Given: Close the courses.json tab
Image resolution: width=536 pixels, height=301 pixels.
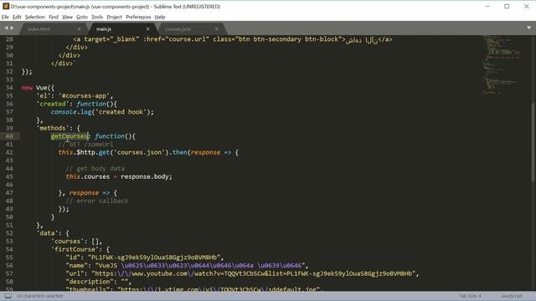Looking at the screenshot, I should (216, 29).
